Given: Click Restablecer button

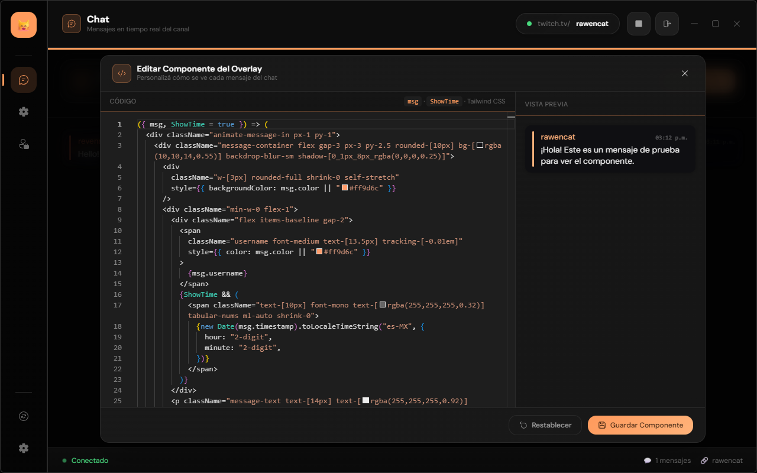Looking at the screenshot, I should [x=545, y=425].
